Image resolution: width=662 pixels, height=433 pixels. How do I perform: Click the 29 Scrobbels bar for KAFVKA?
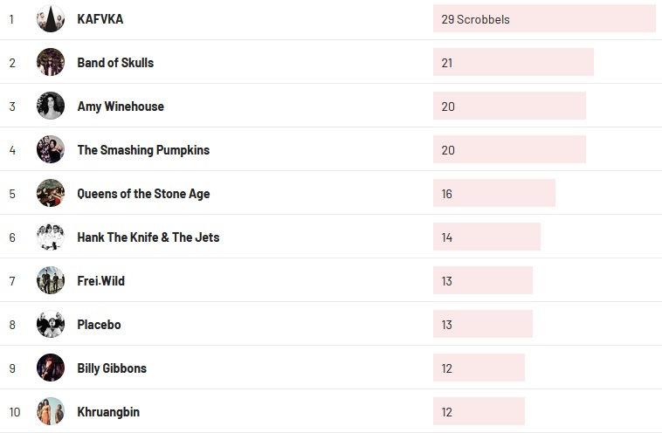coord(543,18)
